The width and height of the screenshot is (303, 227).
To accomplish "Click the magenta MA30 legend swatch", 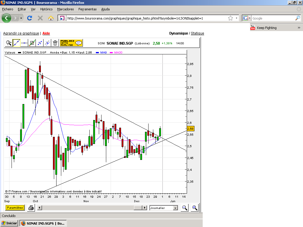I will tap(111, 53).
